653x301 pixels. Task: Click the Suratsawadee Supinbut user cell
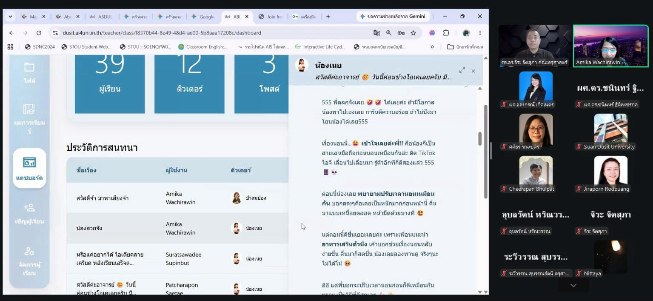pos(183,258)
